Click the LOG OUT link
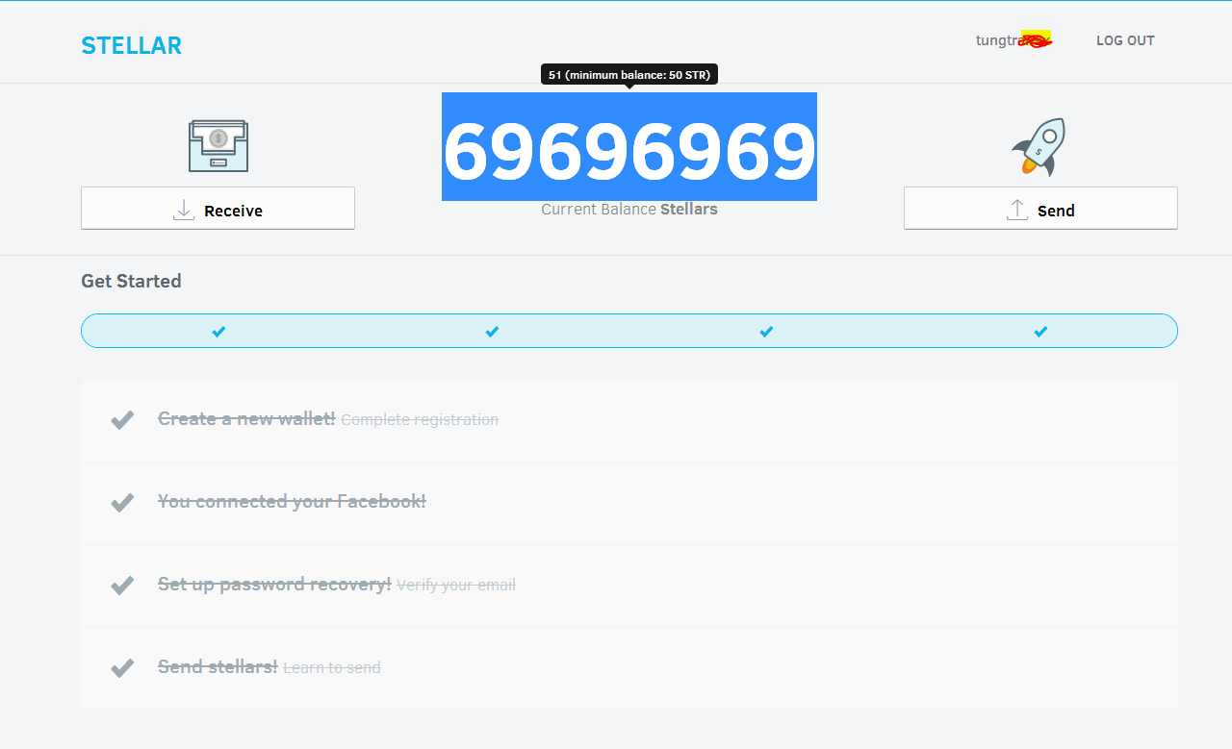This screenshot has width=1232, height=749. coord(1125,40)
